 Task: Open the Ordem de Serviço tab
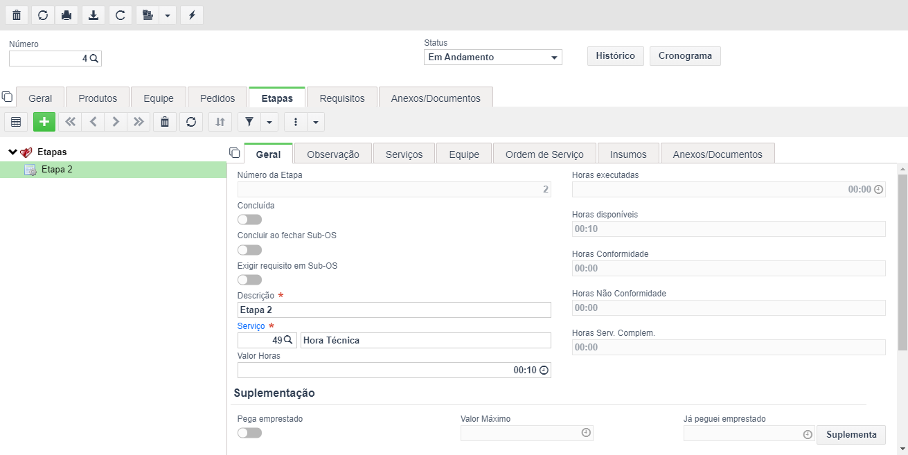[x=545, y=154]
